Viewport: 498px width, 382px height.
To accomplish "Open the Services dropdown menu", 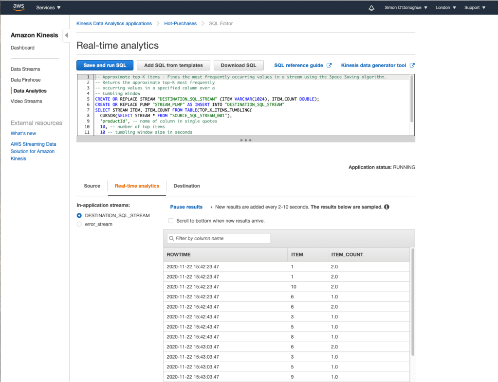I will (x=49, y=8).
